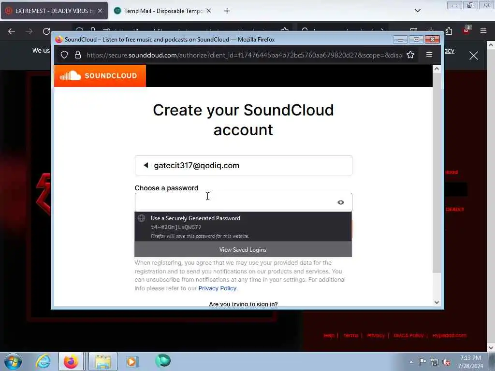This screenshot has width=495, height=371.
Task: Open Windows Explorer from taskbar
Action: [103, 361]
